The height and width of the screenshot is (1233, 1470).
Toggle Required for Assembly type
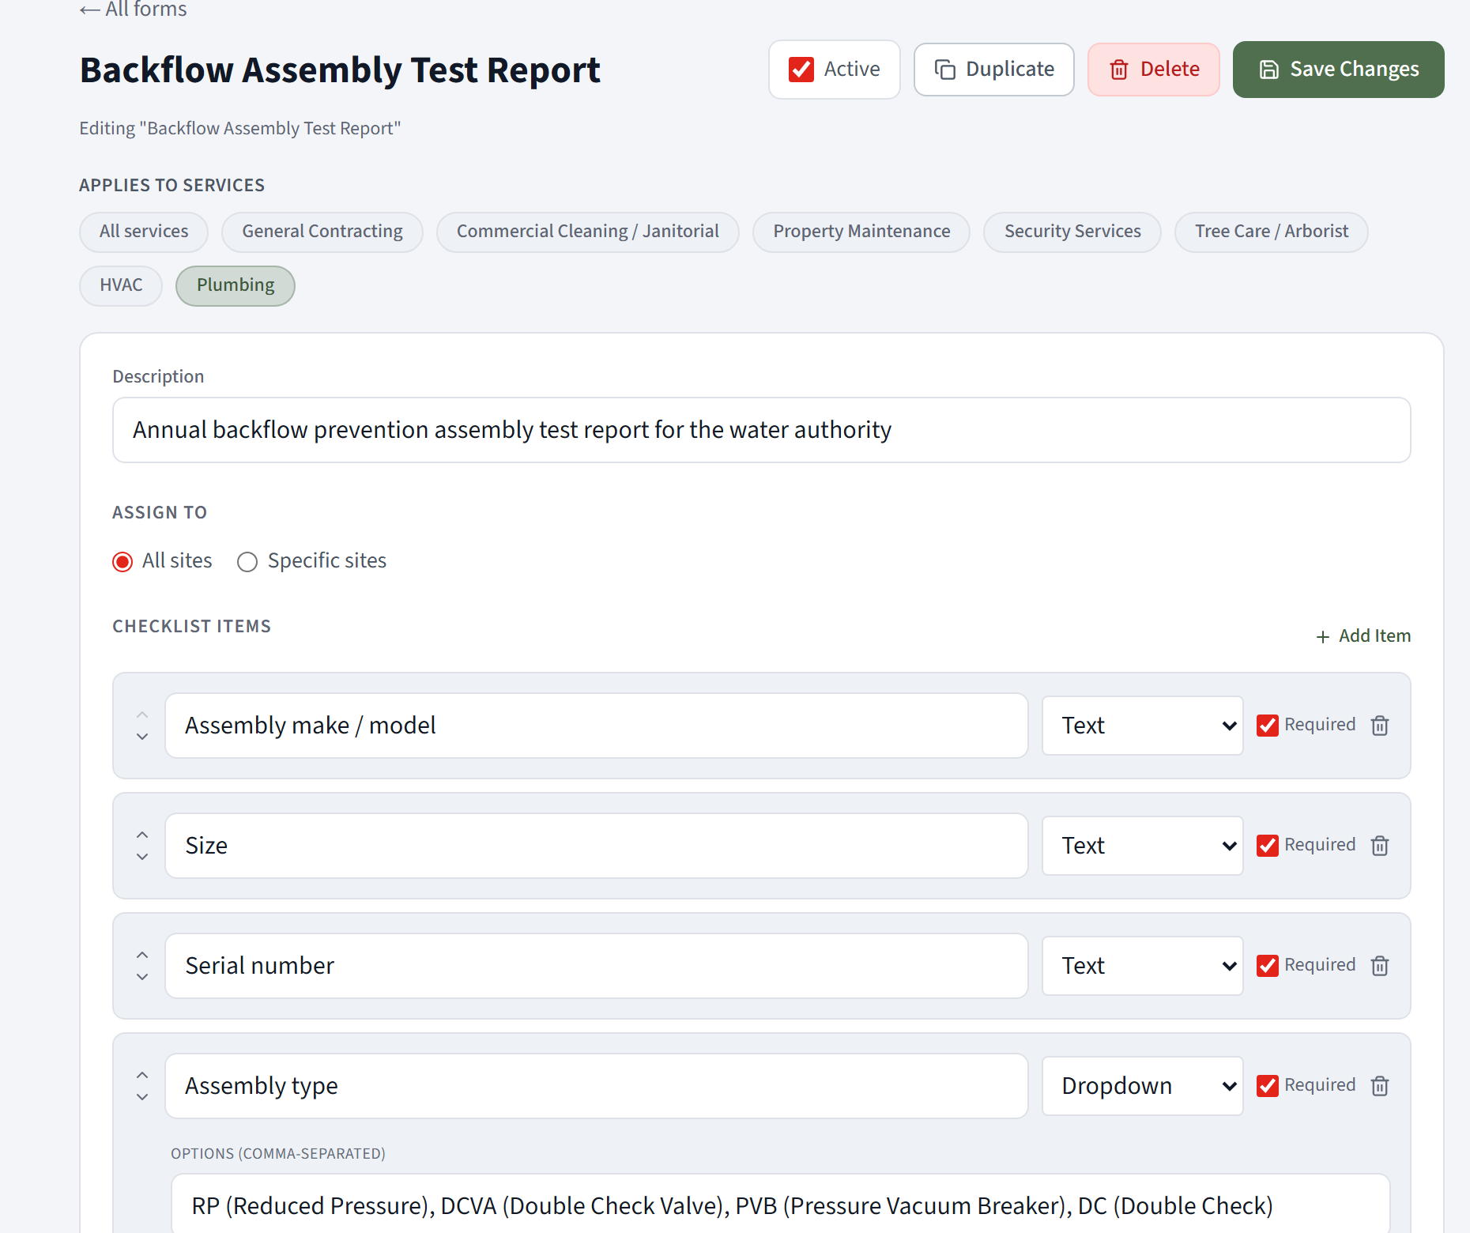click(1268, 1086)
